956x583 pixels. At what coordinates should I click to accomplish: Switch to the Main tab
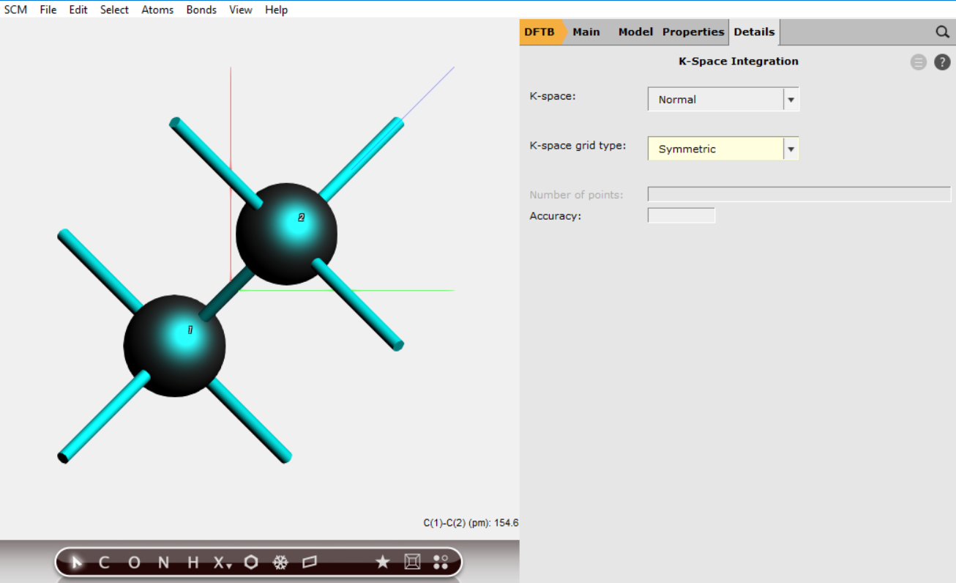(x=586, y=32)
